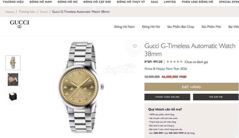This screenshot has width=239, height=138.
Task: Open ĐỒNG HỒ NỮ top menu
Action: click(68, 2)
